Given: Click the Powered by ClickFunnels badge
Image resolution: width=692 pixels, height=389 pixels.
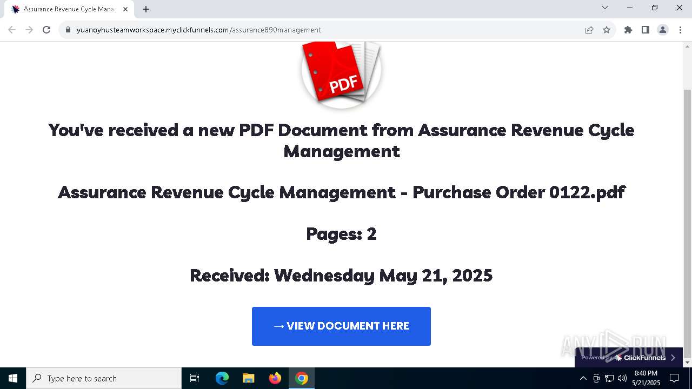Looking at the screenshot, I should [629, 358].
